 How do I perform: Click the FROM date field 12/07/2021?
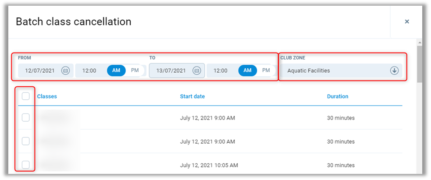pos(39,71)
